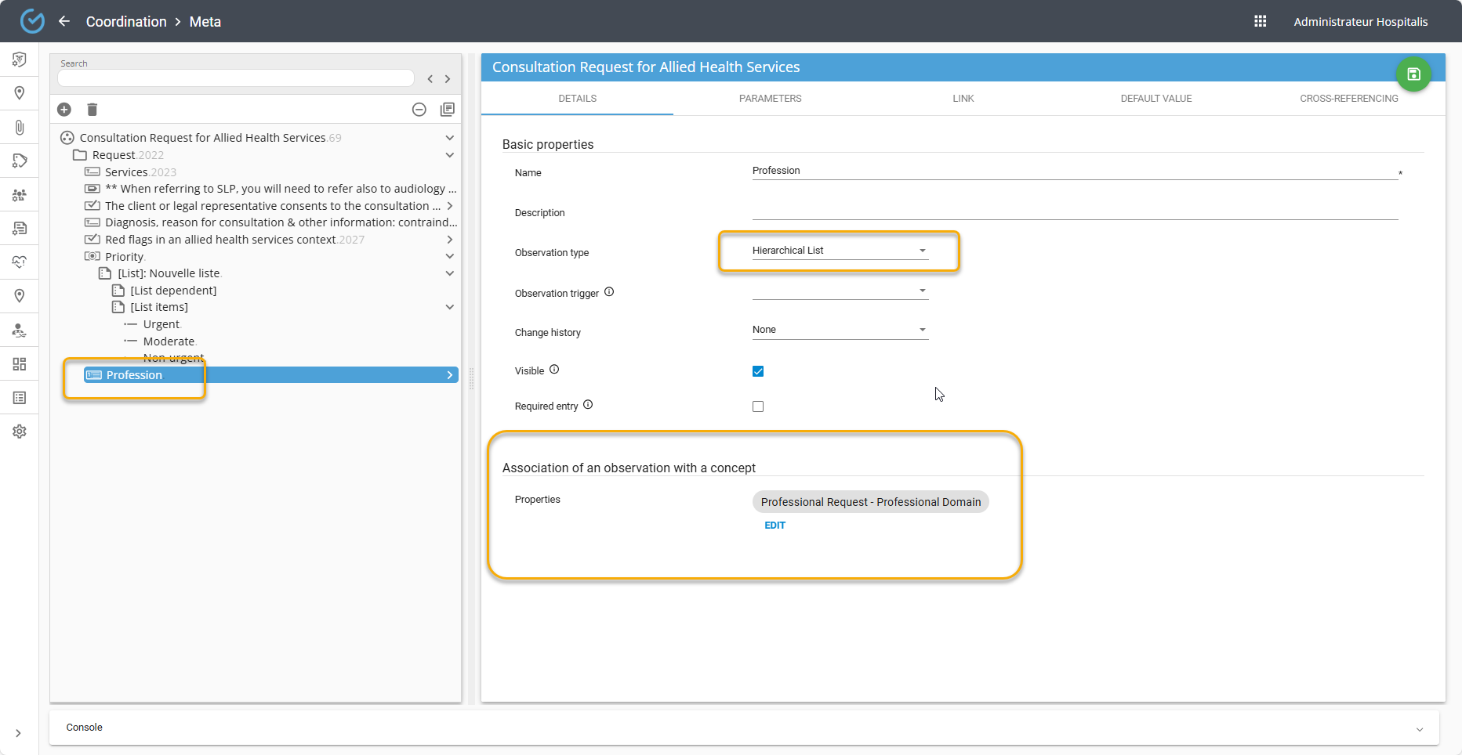
Task: Expand the Console panel
Action: point(1419,728)
